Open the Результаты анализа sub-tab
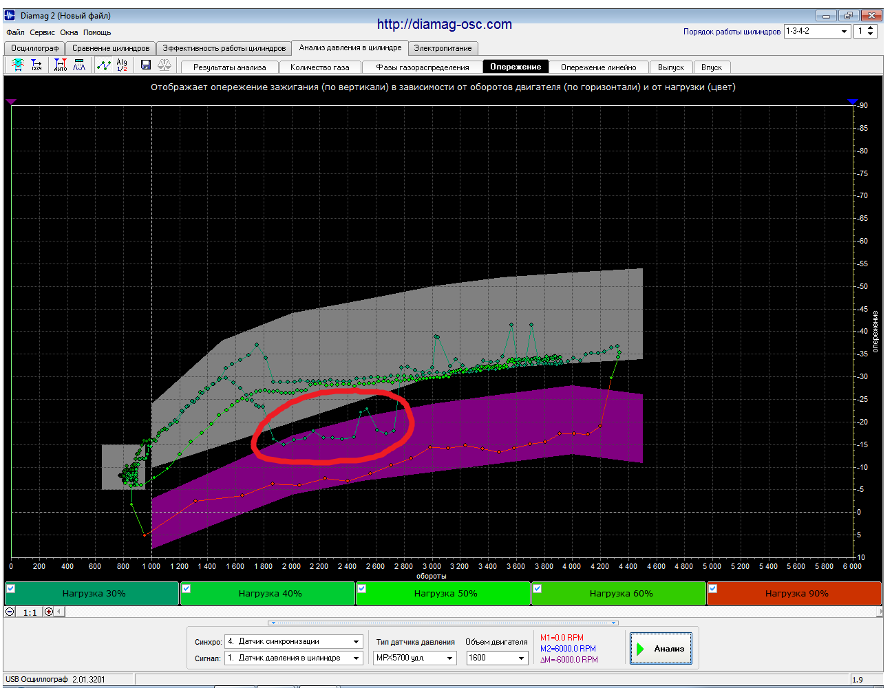This screenshot has height=688, width=892. click(230, 67)
